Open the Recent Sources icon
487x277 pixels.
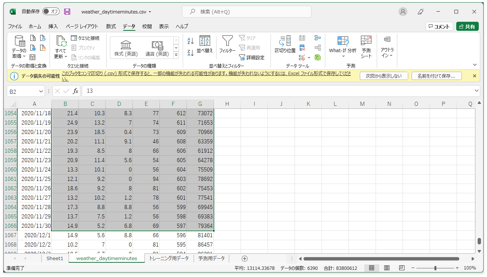[43, 38]
